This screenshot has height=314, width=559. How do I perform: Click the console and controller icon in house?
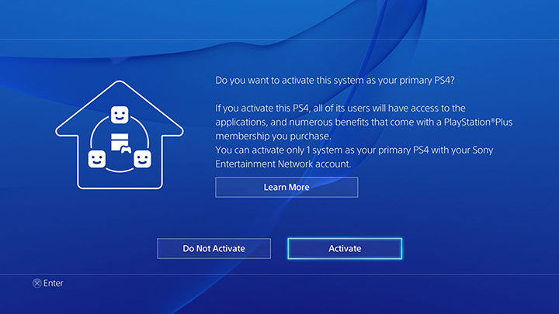coord(121,143)
